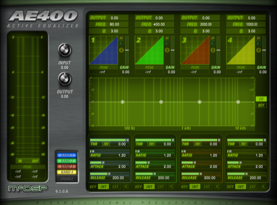Click the OUT label under meters
This screenshot has height=205, width=277.
click(35, 161)
